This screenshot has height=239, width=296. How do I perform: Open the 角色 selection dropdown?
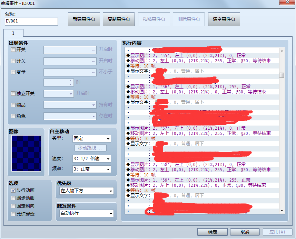tap(70, 116)
